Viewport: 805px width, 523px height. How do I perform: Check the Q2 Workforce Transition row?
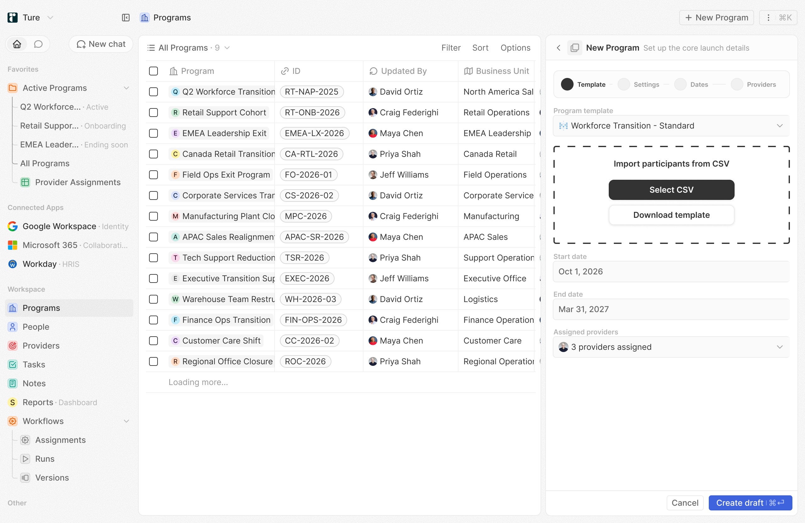click(153, 91)
